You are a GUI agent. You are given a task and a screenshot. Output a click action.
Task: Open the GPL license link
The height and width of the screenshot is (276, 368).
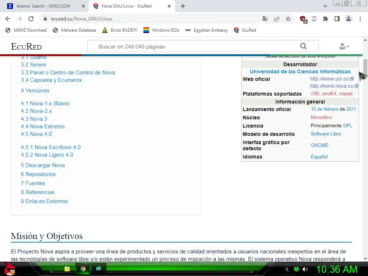348,125
